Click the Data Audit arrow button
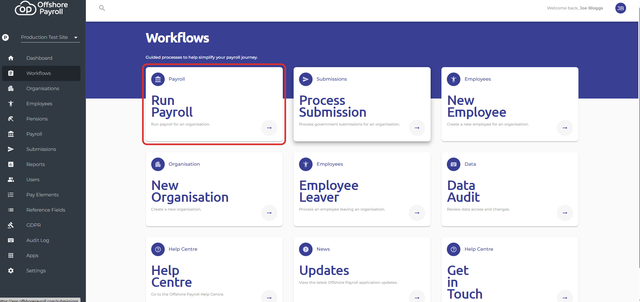The image size is (640, 302). [x=565, y=213]
